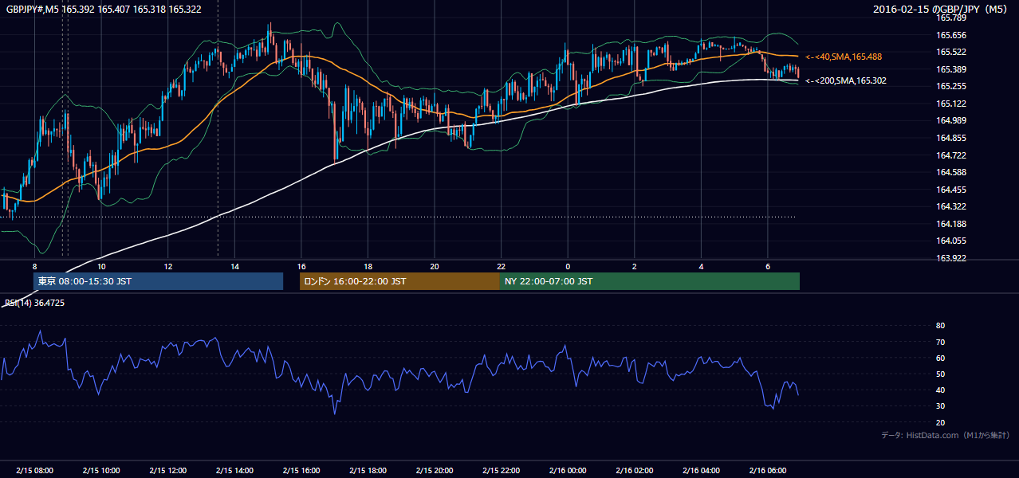
Task: Click the RSI scale value 30
Action: 940,406
